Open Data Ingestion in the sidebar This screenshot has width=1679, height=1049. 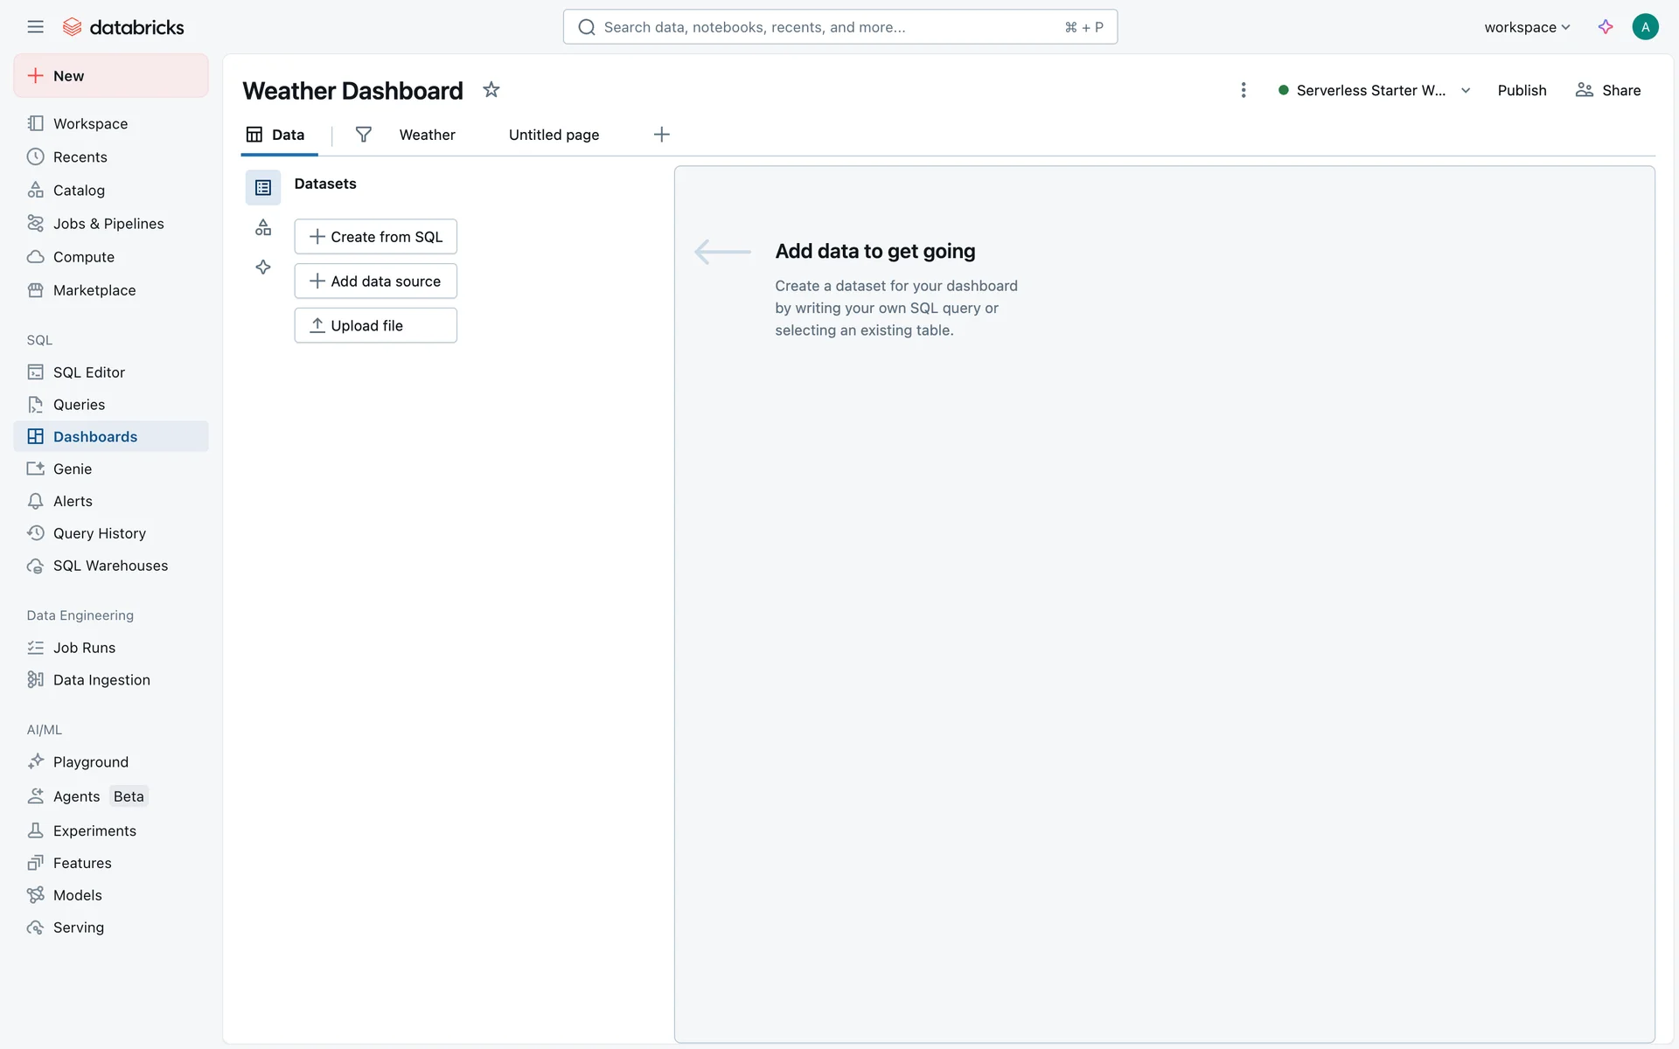click(101, 679)
